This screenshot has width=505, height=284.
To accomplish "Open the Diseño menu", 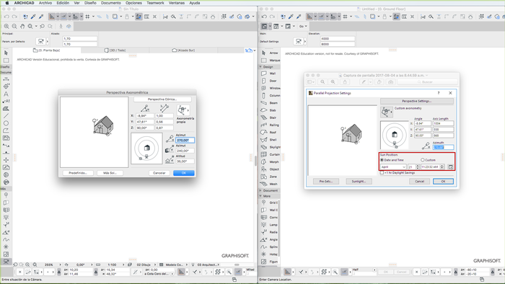I will click(x=90, y=3).
